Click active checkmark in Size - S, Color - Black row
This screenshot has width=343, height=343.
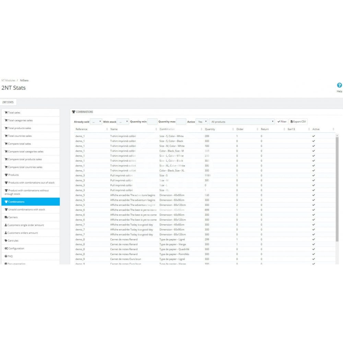click(314, 141)
